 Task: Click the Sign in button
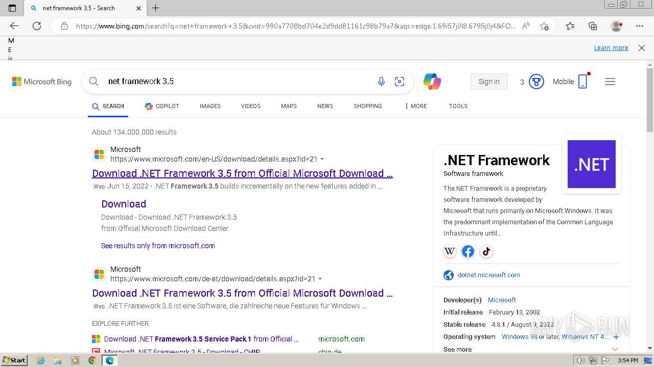point(489,82)
